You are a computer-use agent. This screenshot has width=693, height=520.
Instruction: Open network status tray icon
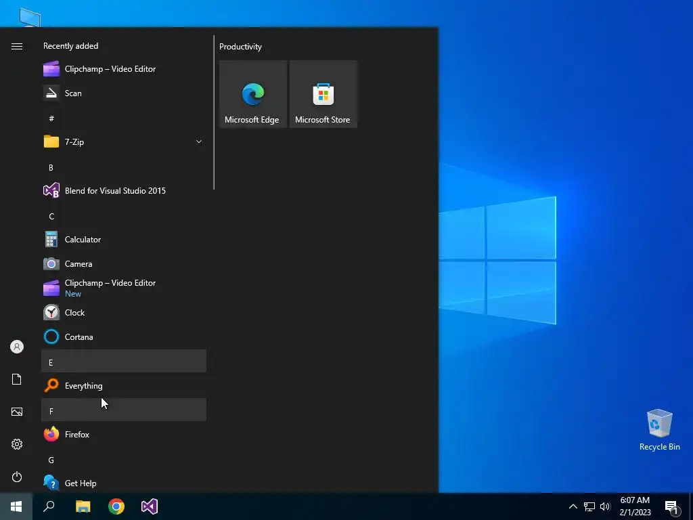coord(589,506)
